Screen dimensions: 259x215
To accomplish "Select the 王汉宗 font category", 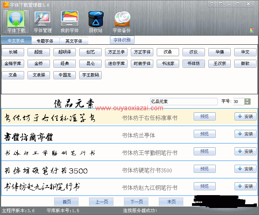I will click(x=220, y=64).
